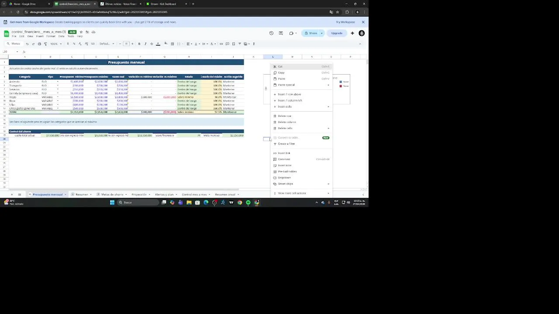
Task: Click the Undo toolbar icon
Action: (x=27, y=44)
